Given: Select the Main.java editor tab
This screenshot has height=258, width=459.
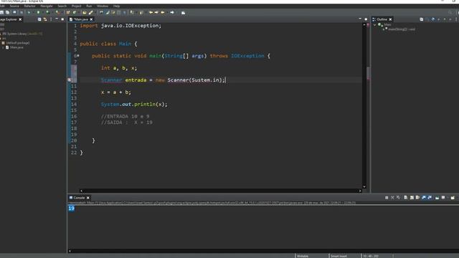Looking at the screenshot, I should pyautogui.click(x=80, y=19).
